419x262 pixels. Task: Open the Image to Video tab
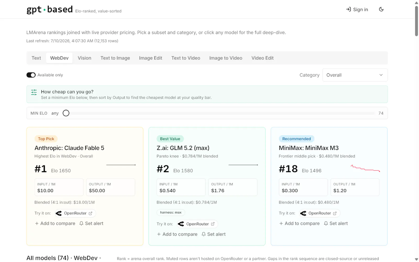tap(226, 58)
